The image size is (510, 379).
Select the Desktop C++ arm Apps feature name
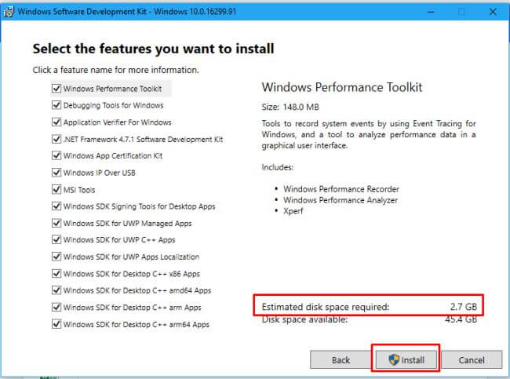(132, 308)
